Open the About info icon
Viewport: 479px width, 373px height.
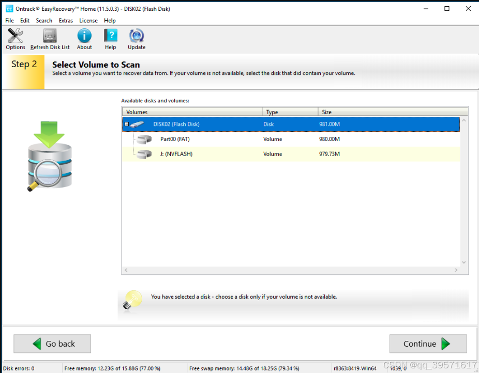point(84,36)
